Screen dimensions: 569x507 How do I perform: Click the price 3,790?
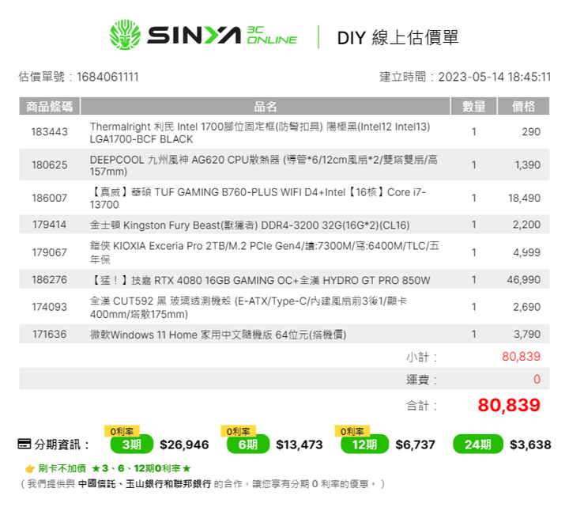527,334
